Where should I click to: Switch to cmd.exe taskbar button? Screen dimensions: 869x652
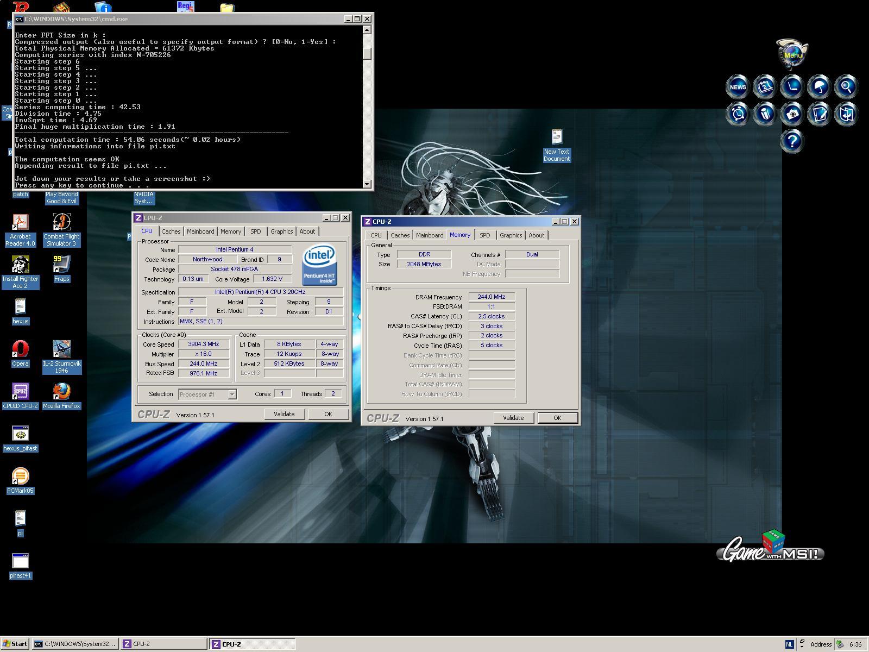coord(75,644)
